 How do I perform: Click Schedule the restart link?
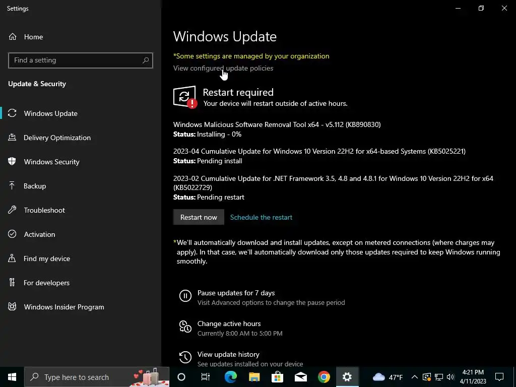pos(261,217)
